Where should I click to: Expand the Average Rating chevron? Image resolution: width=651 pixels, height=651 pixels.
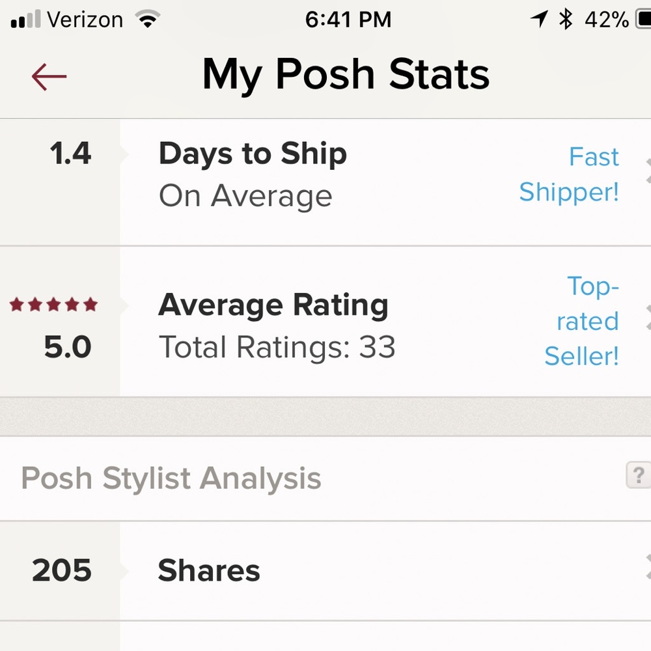coord(647,318)
